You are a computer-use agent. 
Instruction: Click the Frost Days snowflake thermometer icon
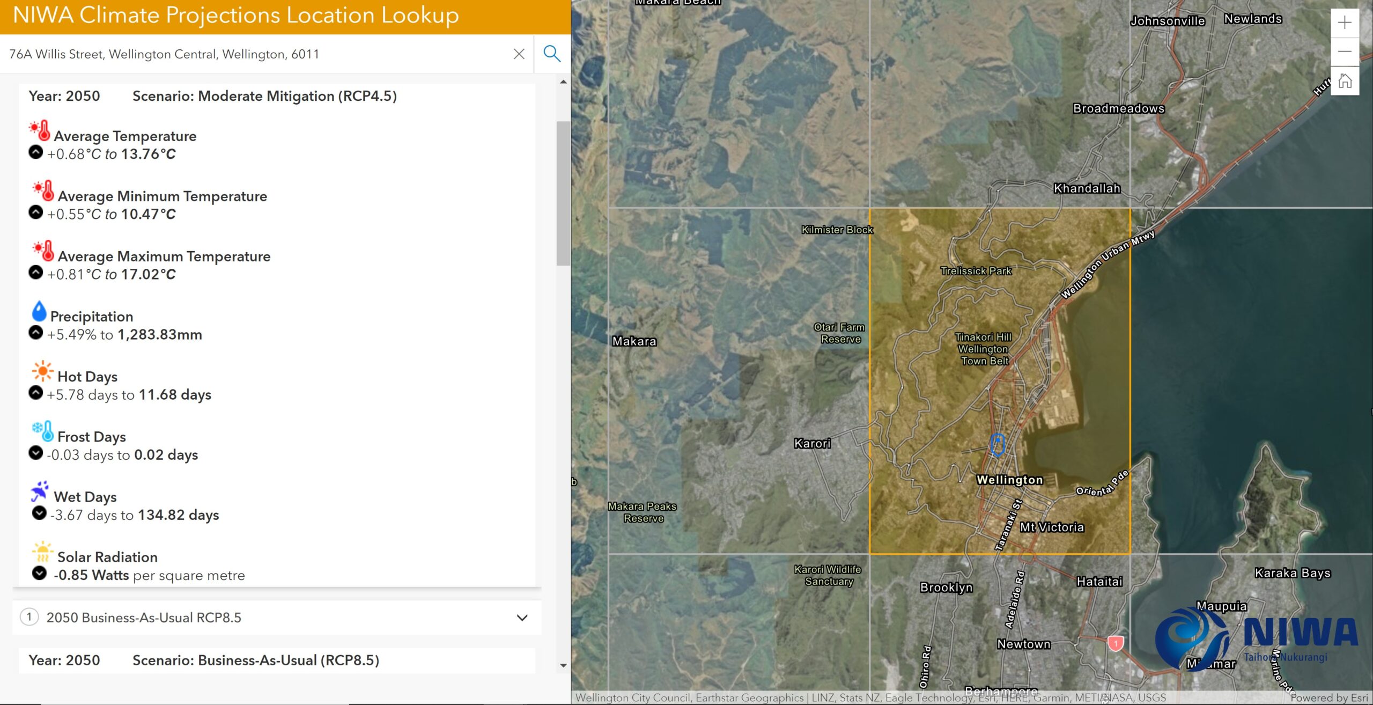click(42, 431)
